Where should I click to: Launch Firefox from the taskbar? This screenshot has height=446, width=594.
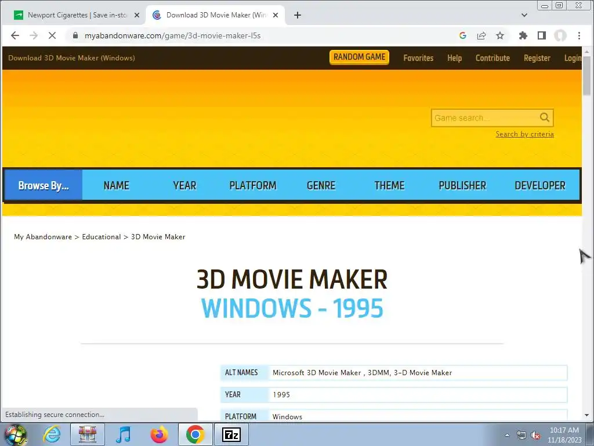(x=159, y=434)
